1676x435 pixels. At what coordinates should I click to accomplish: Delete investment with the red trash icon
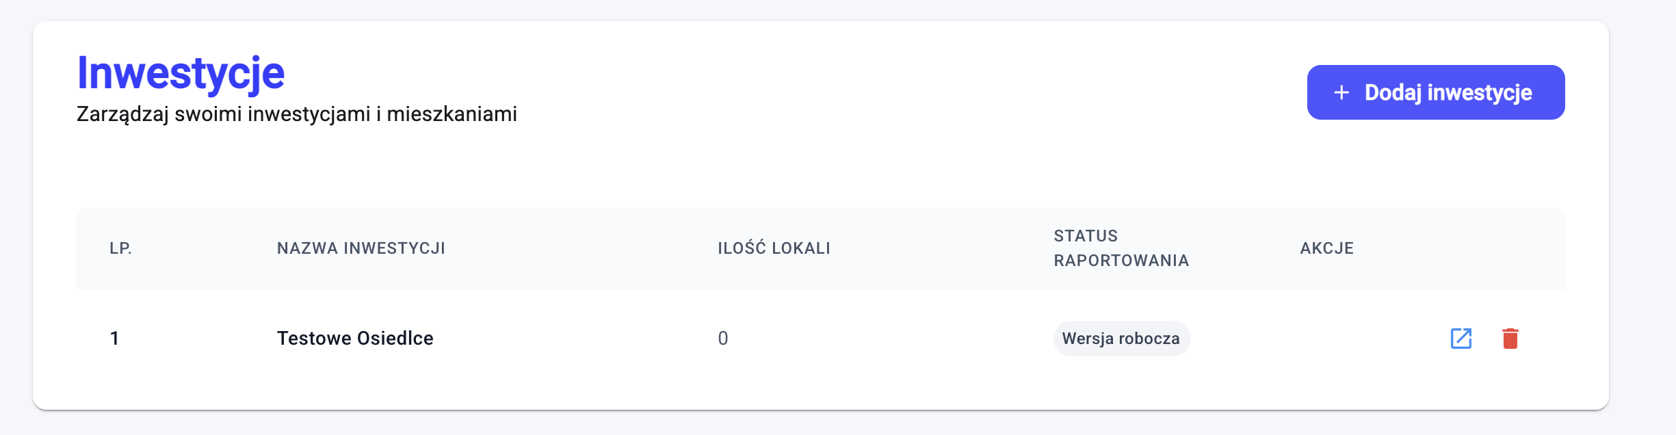(1510, 339)
